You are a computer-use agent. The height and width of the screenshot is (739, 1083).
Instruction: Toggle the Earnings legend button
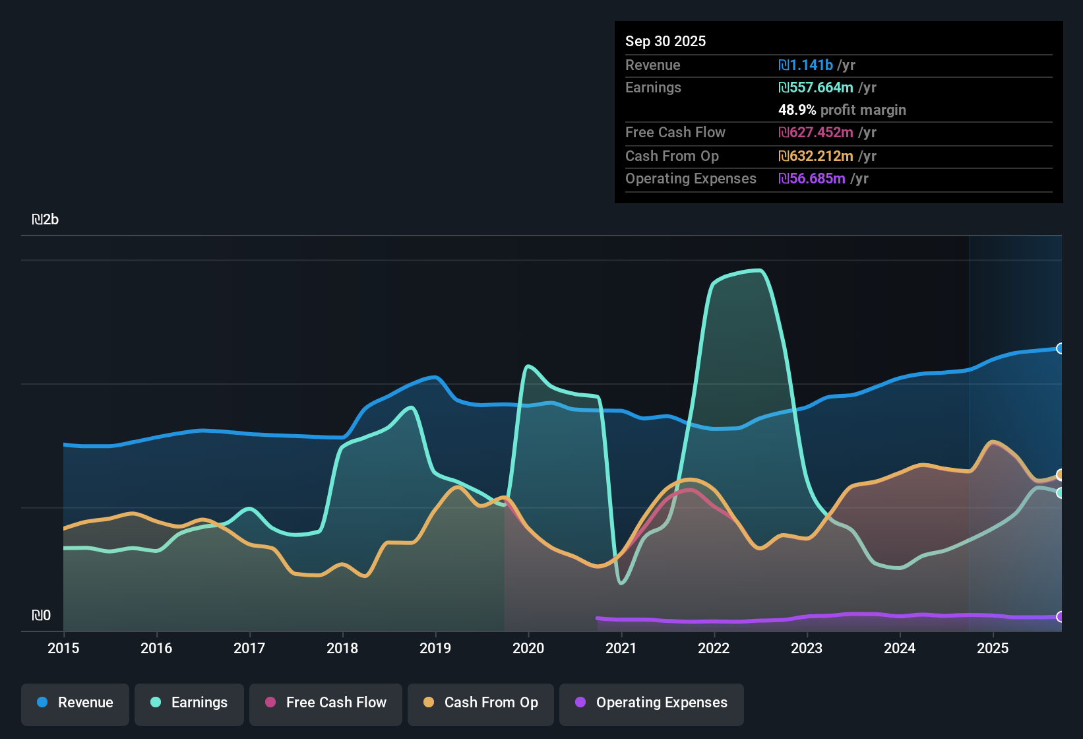(189, 703)
